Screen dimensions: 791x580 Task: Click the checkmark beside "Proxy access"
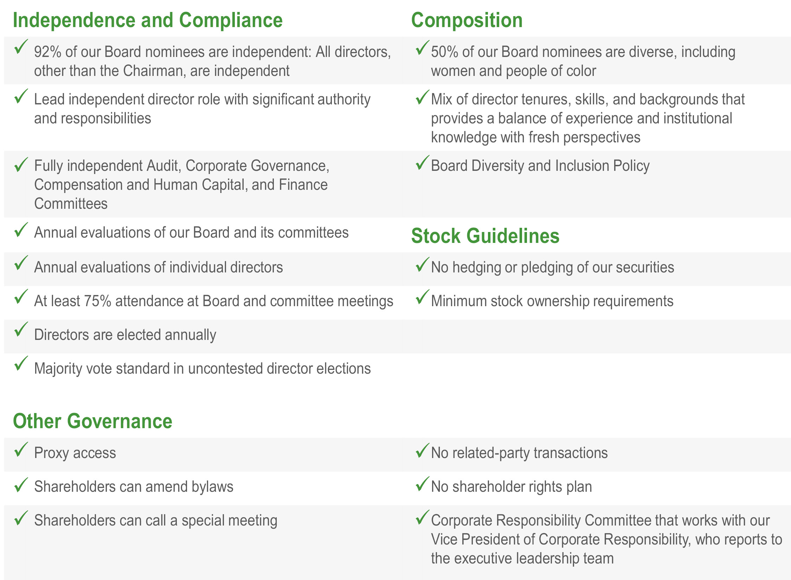point(21,450)
